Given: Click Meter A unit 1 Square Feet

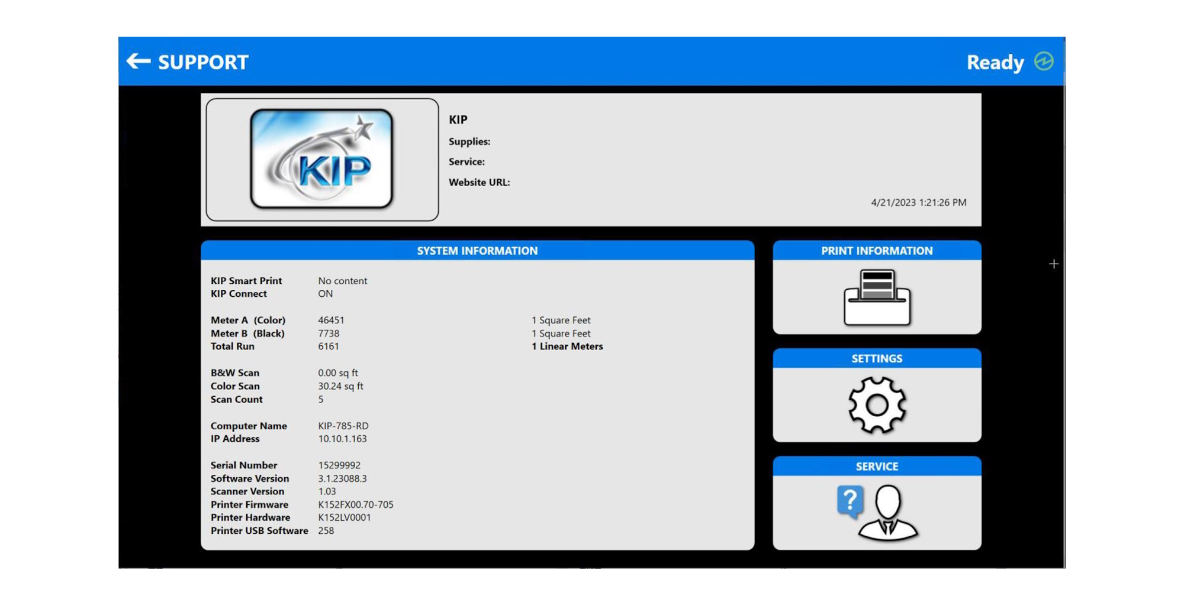Looking at the screenshot, I should coord(561,320).
